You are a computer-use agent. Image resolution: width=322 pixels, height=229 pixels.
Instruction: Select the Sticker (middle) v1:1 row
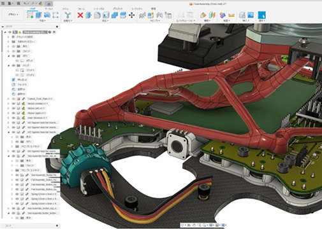[35, 104]
